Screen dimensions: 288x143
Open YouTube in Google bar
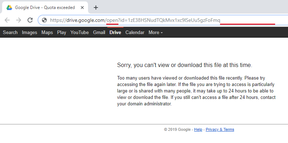[x=79, y=32]
